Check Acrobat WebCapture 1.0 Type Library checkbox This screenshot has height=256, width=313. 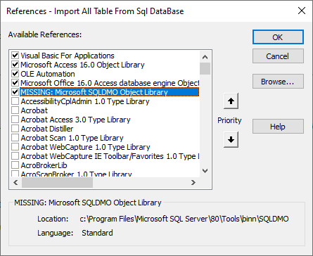coord(15,147)
